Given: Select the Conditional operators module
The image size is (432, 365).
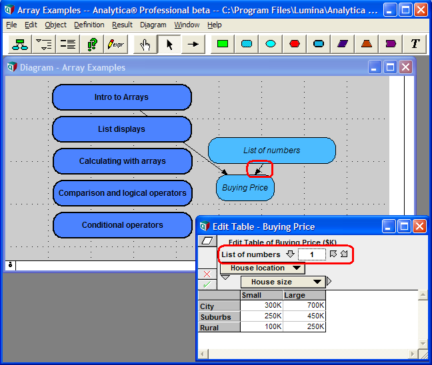Looking at the screenshot, I should pos(122,225).
